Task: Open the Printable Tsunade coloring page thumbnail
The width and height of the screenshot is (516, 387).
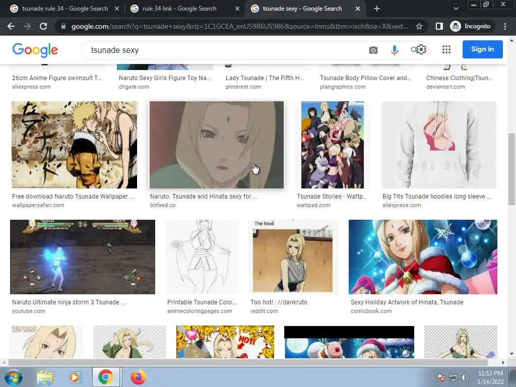Action: click(202, 257)
